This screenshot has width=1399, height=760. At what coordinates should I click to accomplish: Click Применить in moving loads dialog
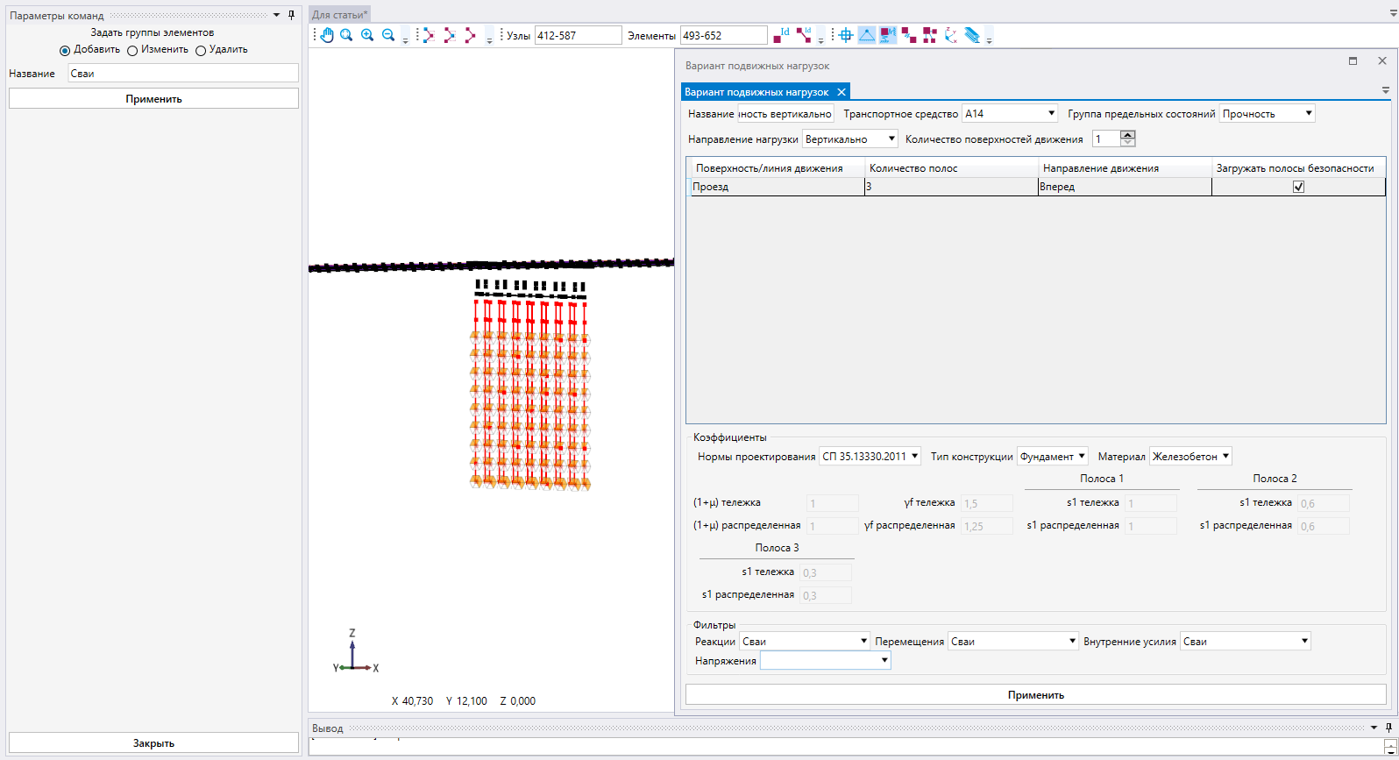click(1035, 694)
